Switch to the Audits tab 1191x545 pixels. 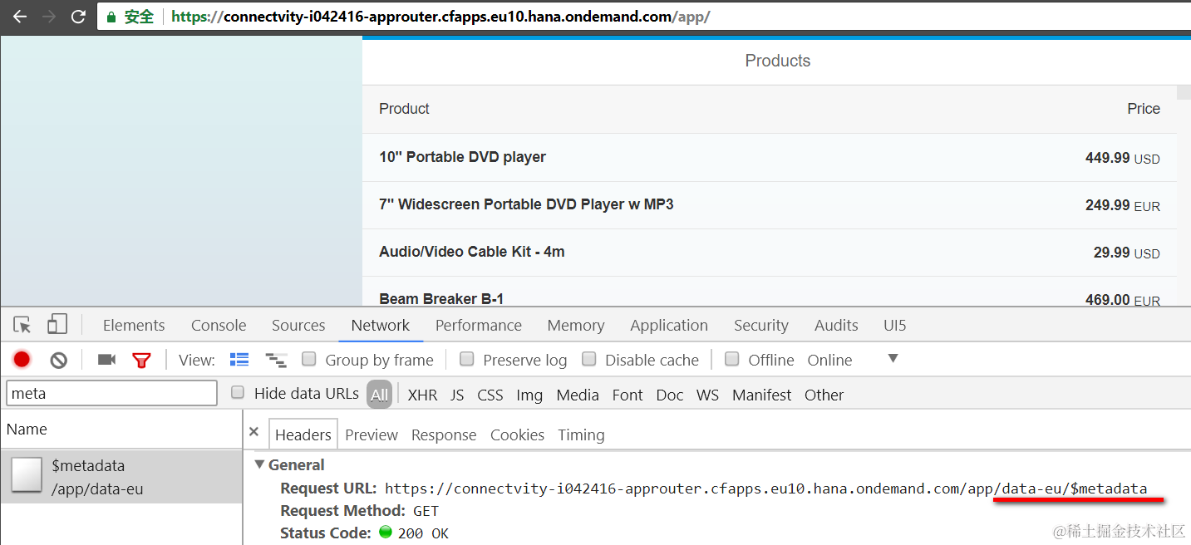836,325
